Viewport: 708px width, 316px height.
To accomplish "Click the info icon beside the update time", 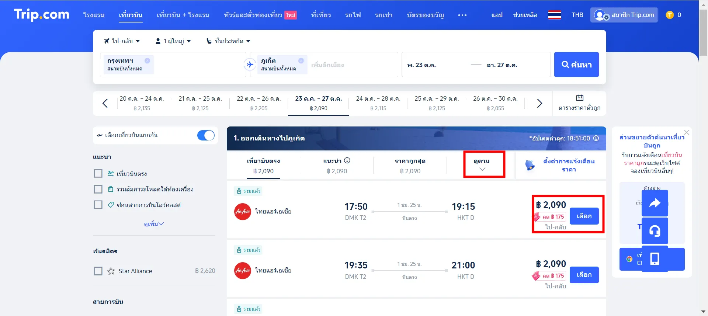I will (596, 138).
